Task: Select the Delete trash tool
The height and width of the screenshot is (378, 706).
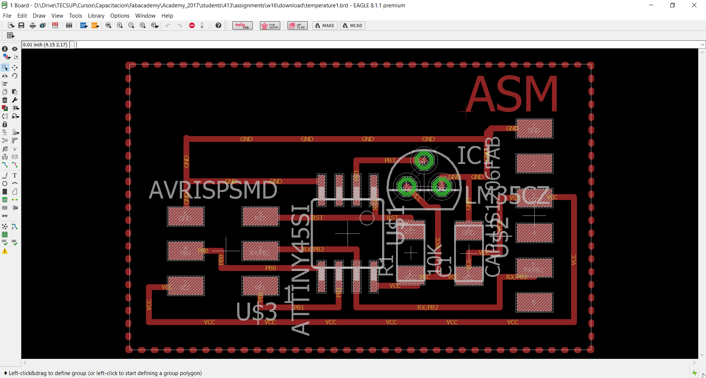Action: 5,100
